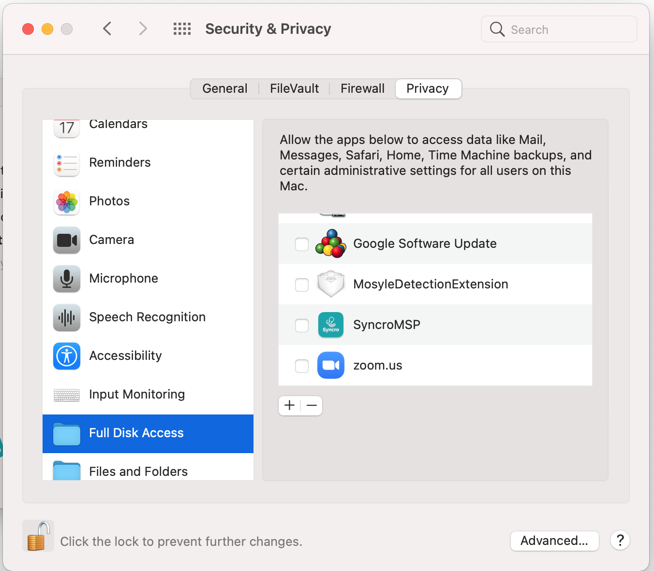Viewport: 654px width, 571px height.
Task: Show all preferences grid icon
Action: click(x=182, y=29)
